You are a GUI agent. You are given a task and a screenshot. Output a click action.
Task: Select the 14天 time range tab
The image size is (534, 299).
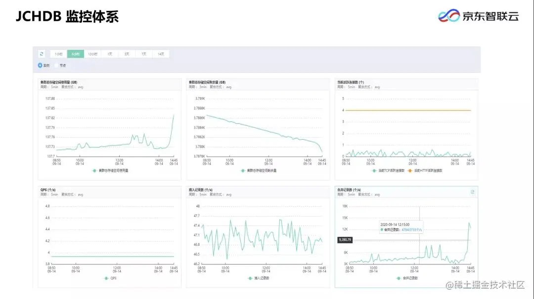(161, 54)
